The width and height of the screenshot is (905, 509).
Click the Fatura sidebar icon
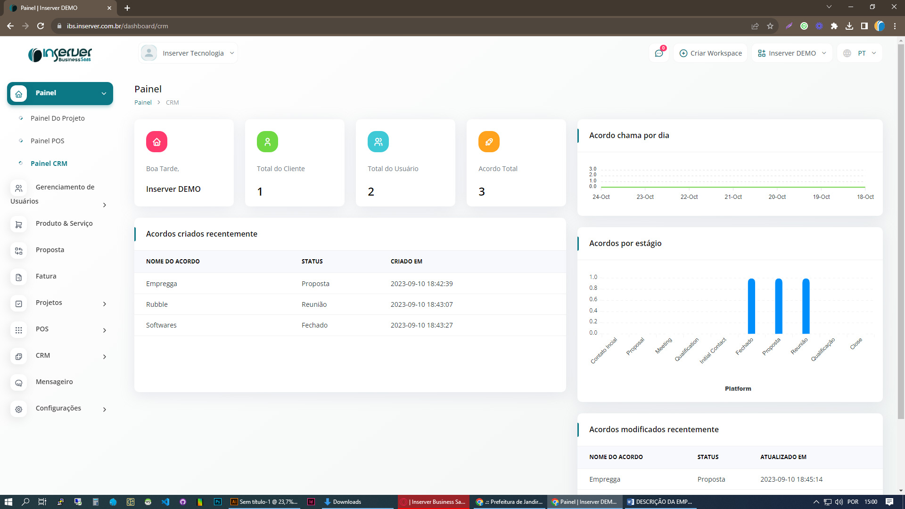click(x=19, y=277)
